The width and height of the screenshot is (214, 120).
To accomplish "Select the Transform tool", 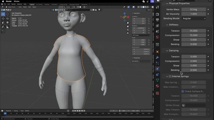I will [7, 23].
